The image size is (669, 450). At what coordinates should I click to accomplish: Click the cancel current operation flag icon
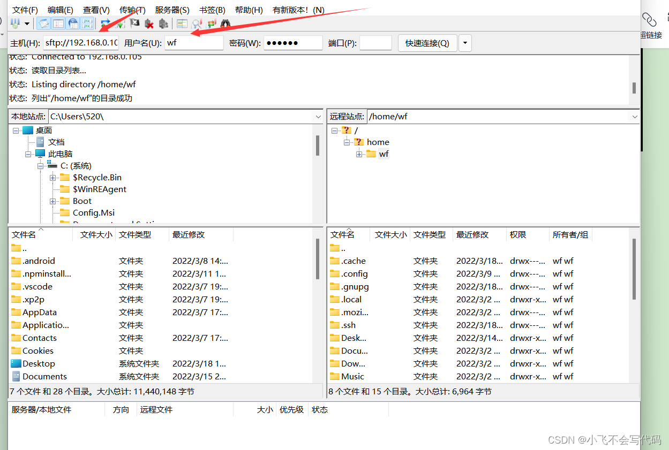point(135,23)
